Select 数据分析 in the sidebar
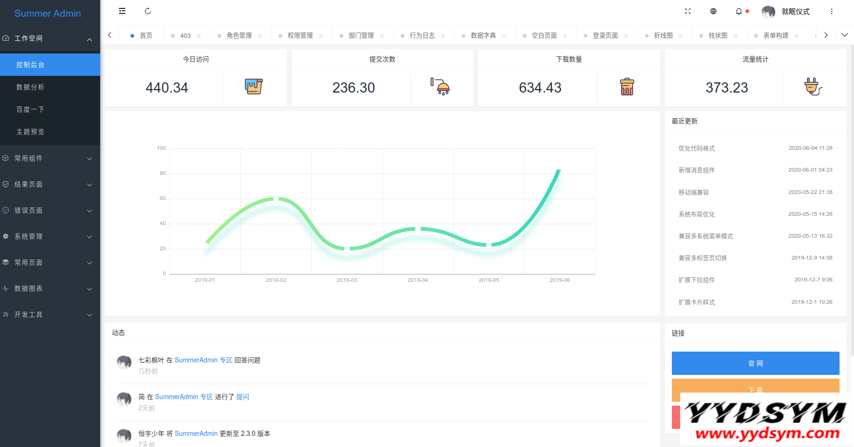 (x=30, y=87)
